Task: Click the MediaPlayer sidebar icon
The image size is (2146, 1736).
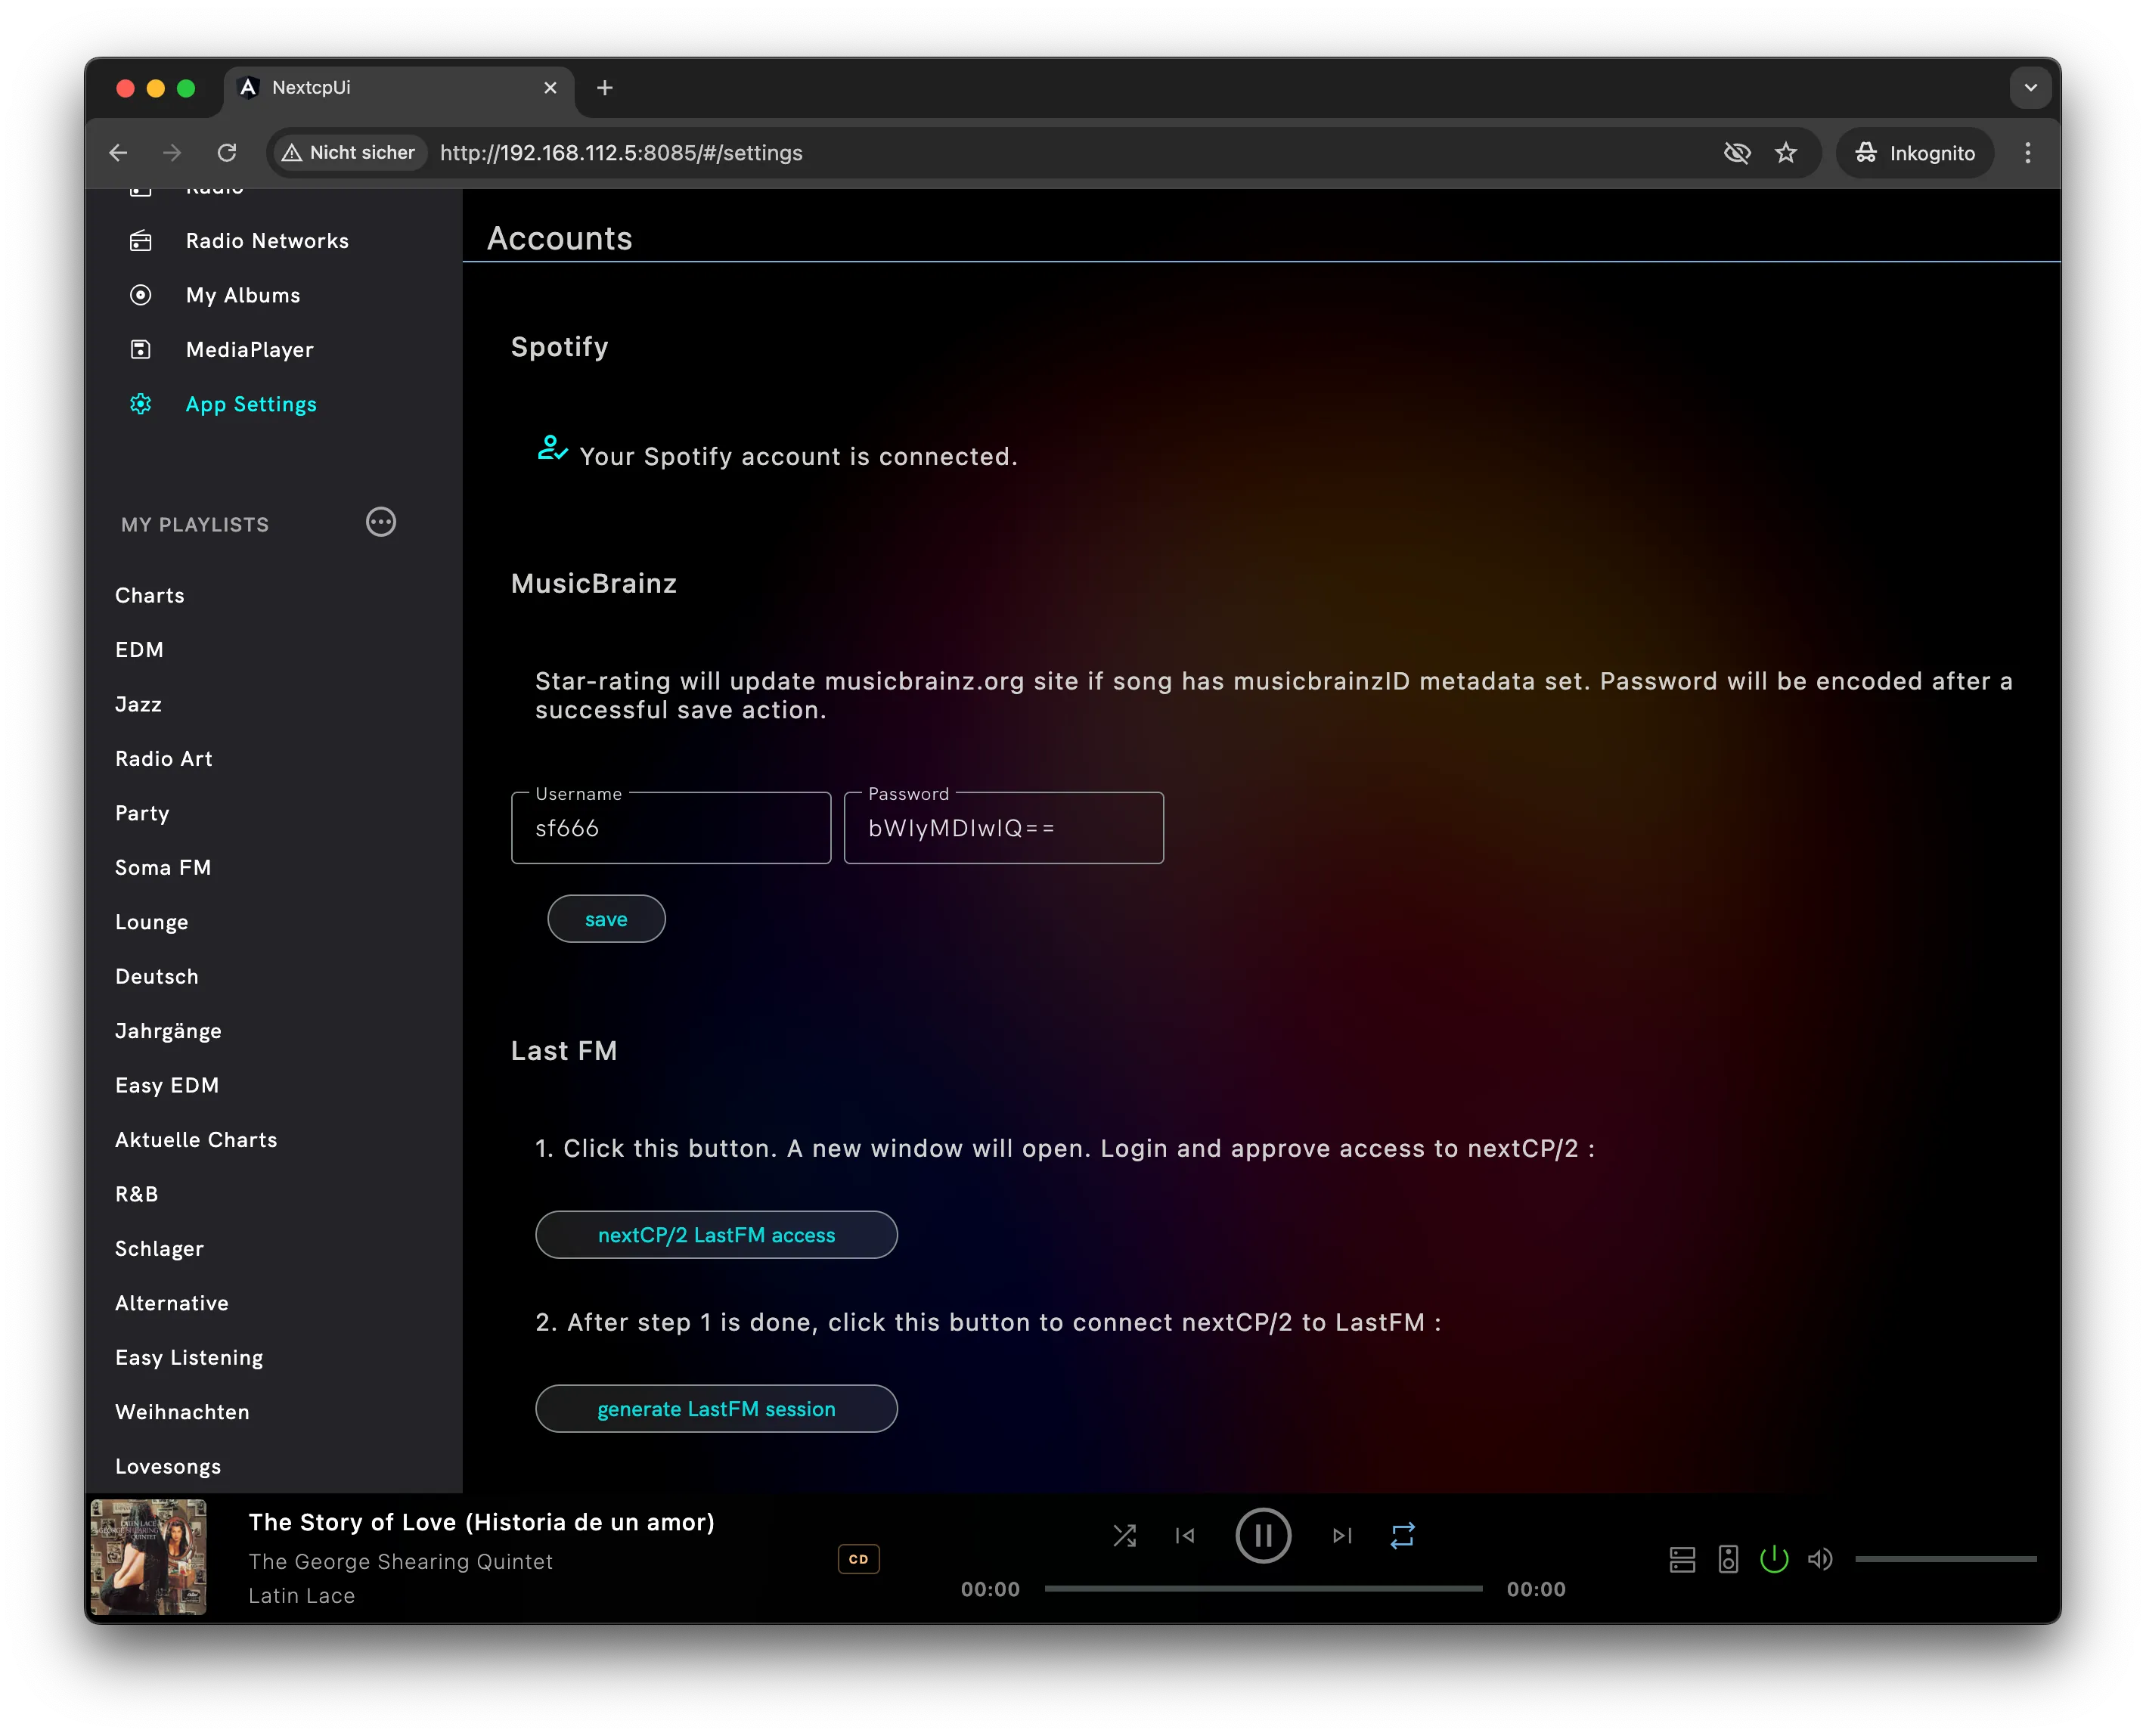Action: pyautogui.click(x=141, y=349)
